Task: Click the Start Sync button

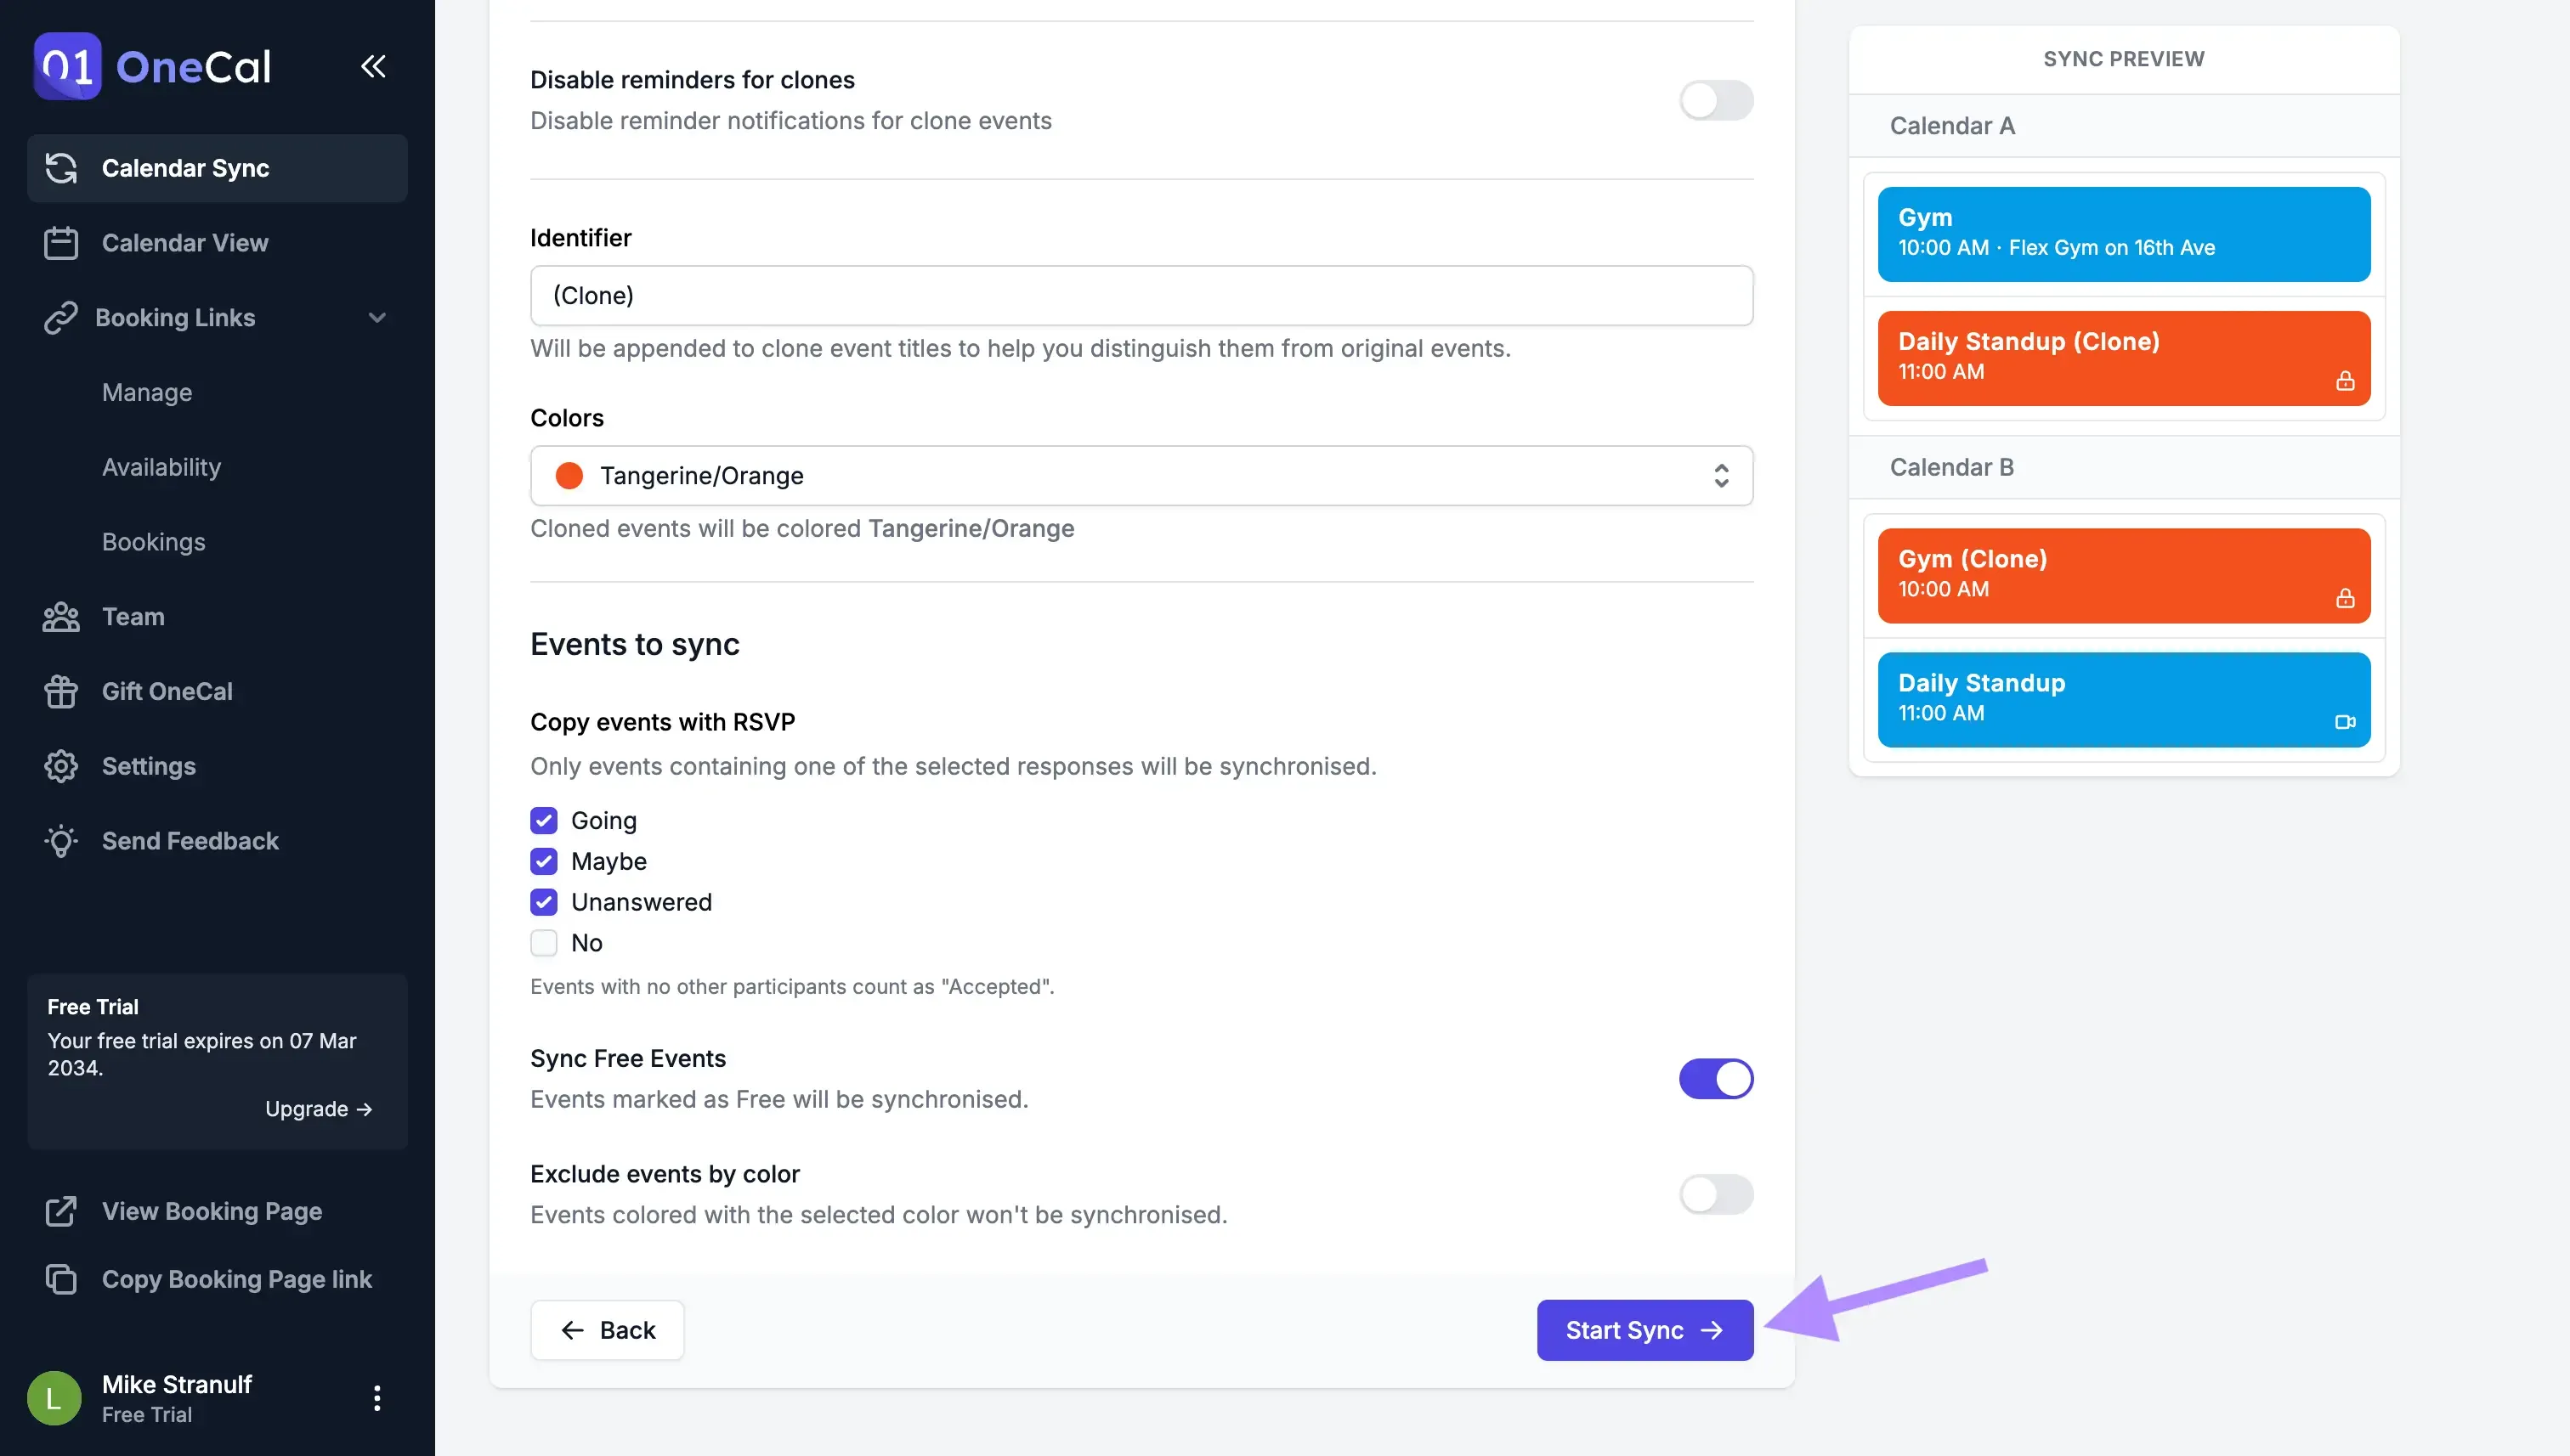Action: click(1644, 1330)
